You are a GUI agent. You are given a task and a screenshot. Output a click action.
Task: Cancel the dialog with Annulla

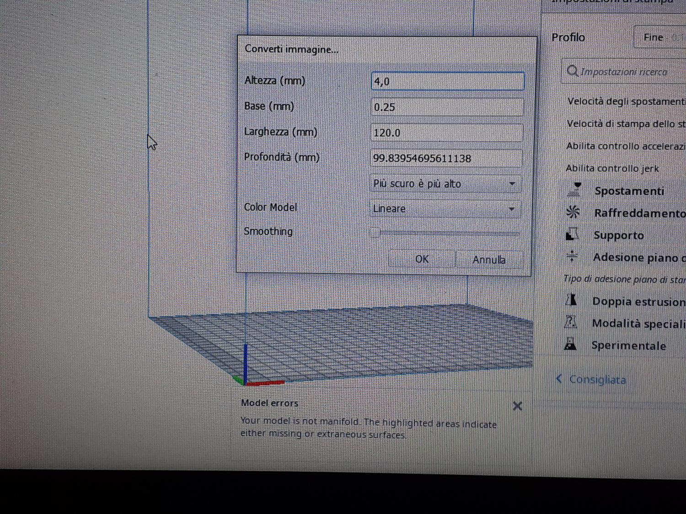489,260
